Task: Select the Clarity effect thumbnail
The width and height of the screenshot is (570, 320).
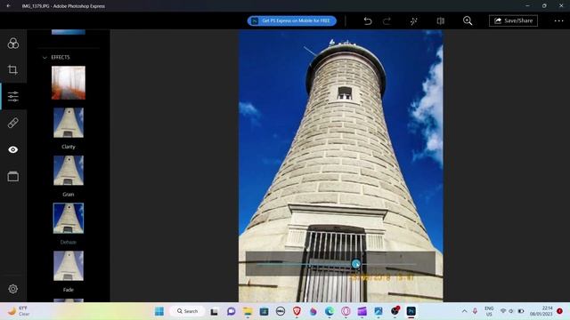Action: coord(69,123)
